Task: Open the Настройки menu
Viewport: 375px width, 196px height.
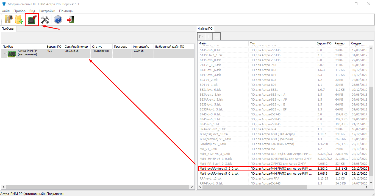Action: (47, 11)
